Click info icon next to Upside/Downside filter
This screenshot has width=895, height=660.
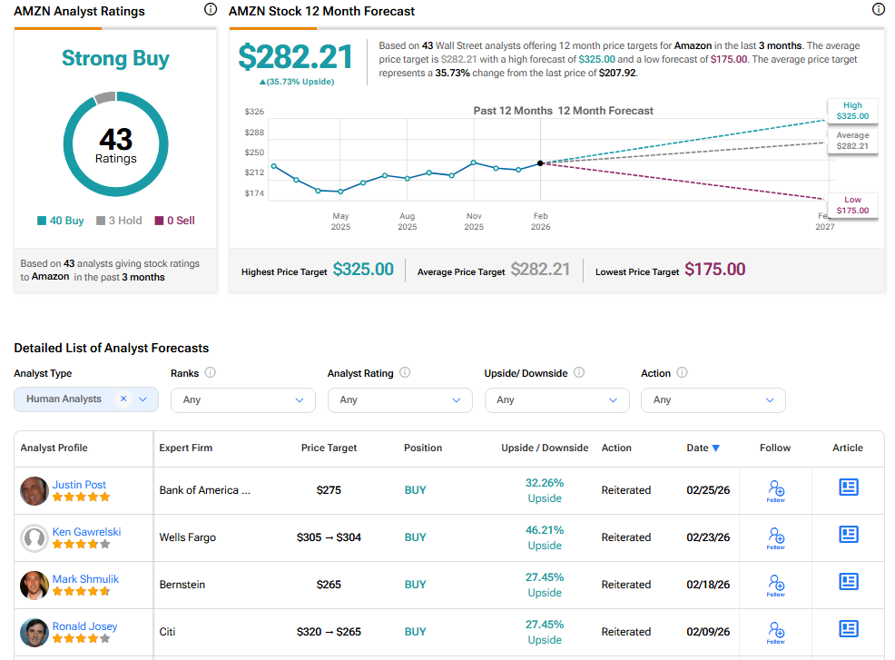[579, 372]
